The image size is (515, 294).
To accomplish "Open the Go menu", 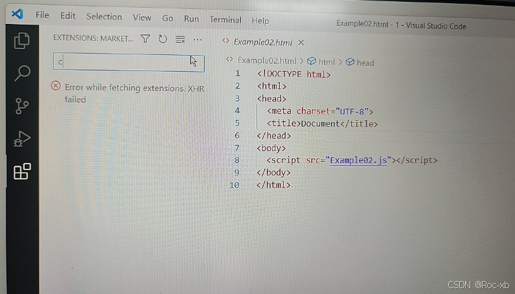I will (168, 18).
